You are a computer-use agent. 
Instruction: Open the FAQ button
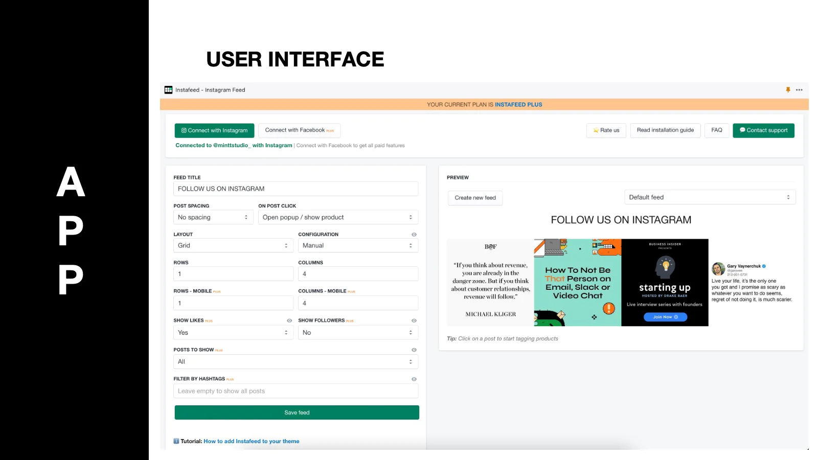click(x=717, y=130)
